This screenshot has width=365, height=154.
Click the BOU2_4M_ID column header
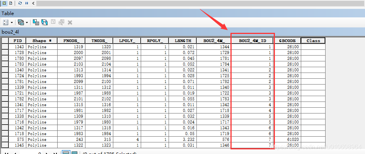(x=252, y=41)
